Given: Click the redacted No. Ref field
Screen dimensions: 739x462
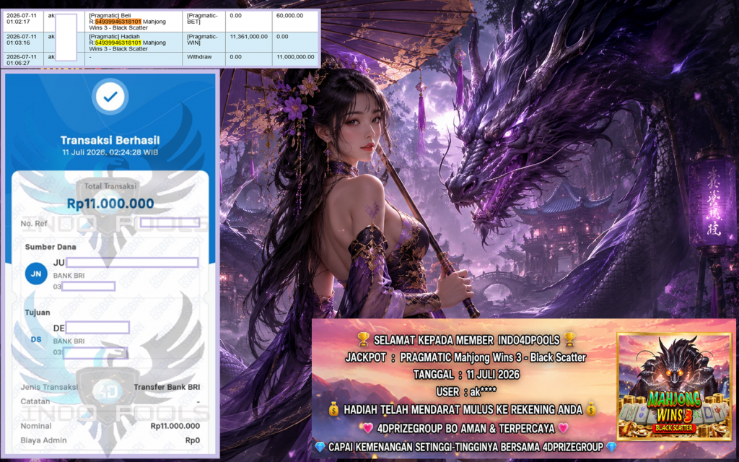Looking at the screenshot, I should pos(170,223).
